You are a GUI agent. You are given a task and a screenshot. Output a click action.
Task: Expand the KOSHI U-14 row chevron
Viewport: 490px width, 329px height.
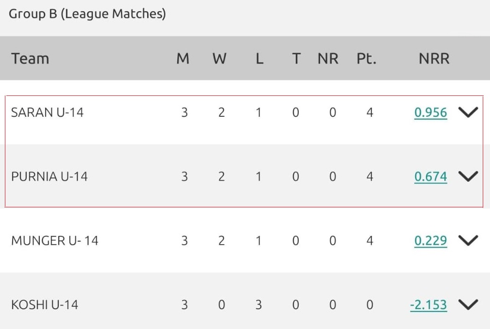[x=468, y=304]
